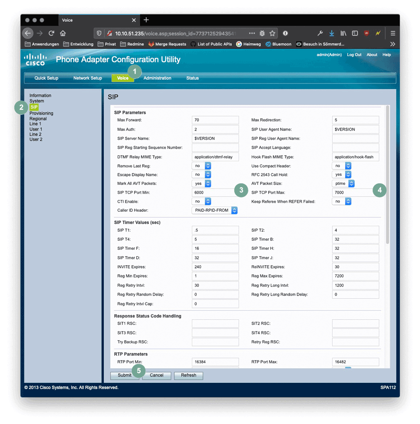Bookmark this page with the star icon
Screen dimensions: 420x424
point(272,33)
